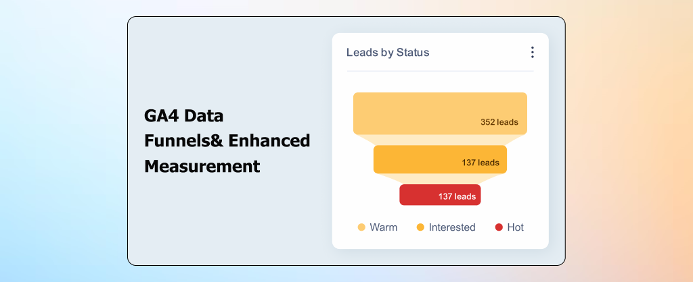693x282 pixels.
Task: Click the 137 leads label on red bar
Action: point(457,196)
